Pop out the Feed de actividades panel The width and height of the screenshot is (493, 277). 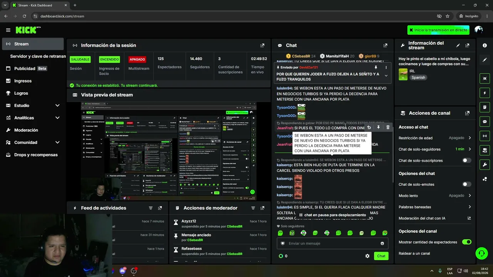[160, 208]
